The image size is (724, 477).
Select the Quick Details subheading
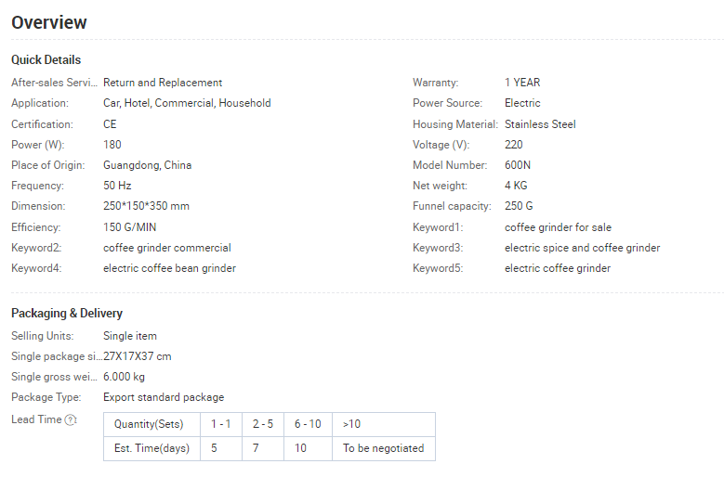tap(46, 60)
